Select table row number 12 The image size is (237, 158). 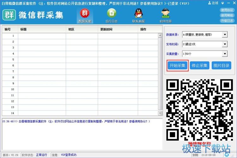coord(80,101)
